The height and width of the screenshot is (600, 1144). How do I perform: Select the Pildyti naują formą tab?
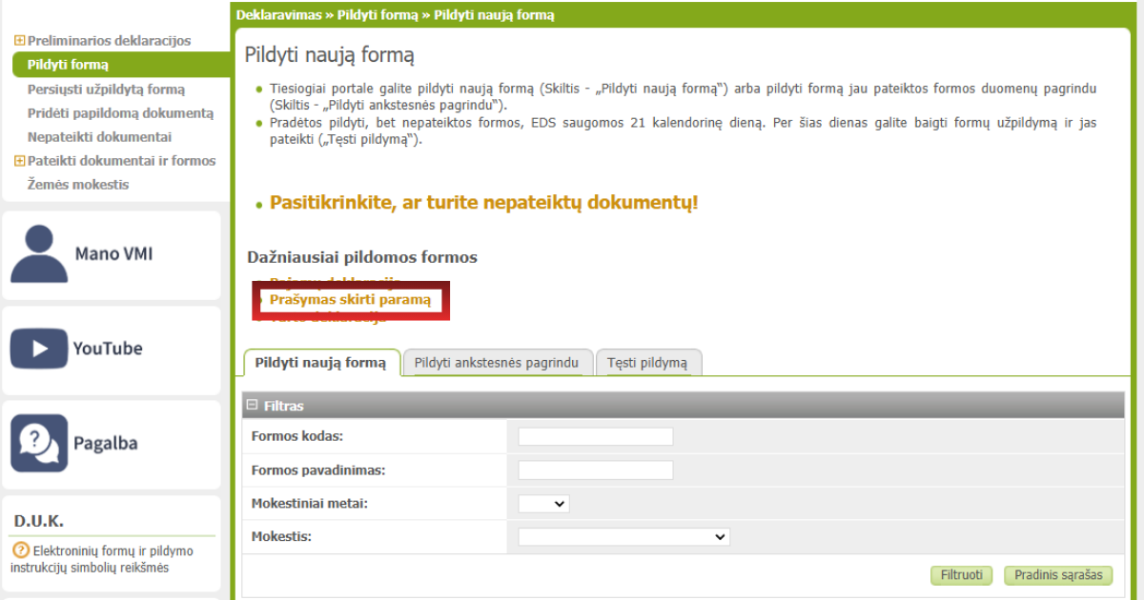pyautogui.click(x=320, y=363)
